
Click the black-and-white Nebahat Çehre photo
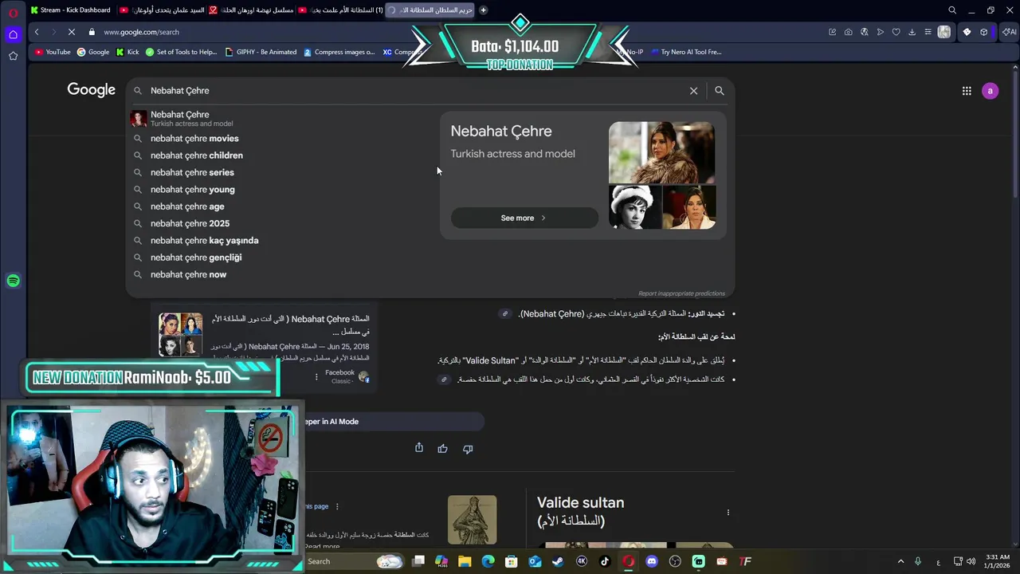[635, 207]
